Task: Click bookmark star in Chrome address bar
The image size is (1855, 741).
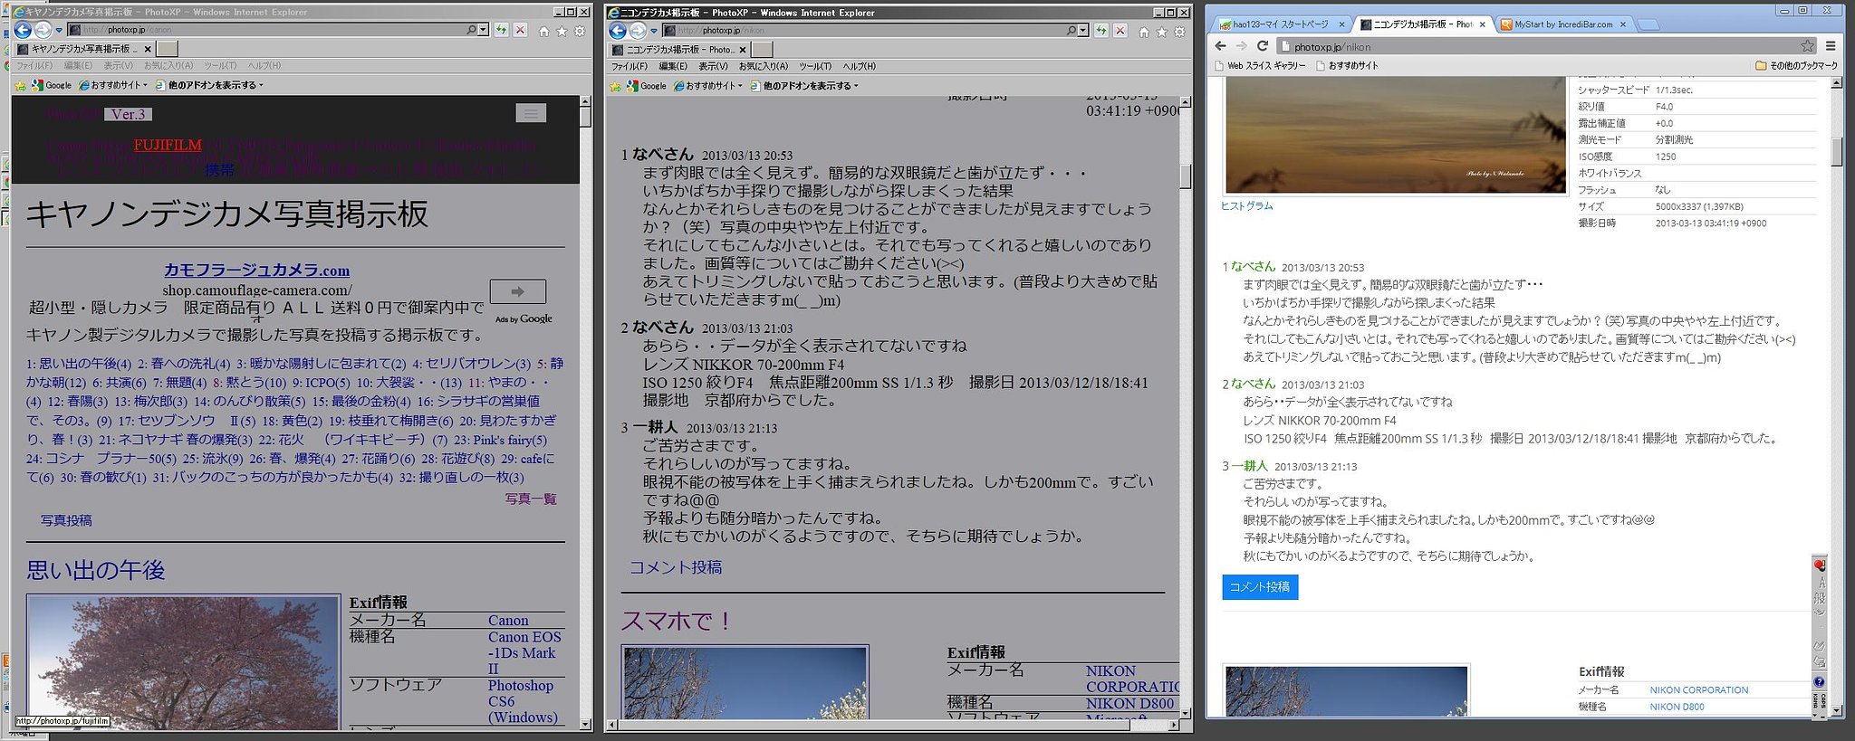Action: 1808,46
